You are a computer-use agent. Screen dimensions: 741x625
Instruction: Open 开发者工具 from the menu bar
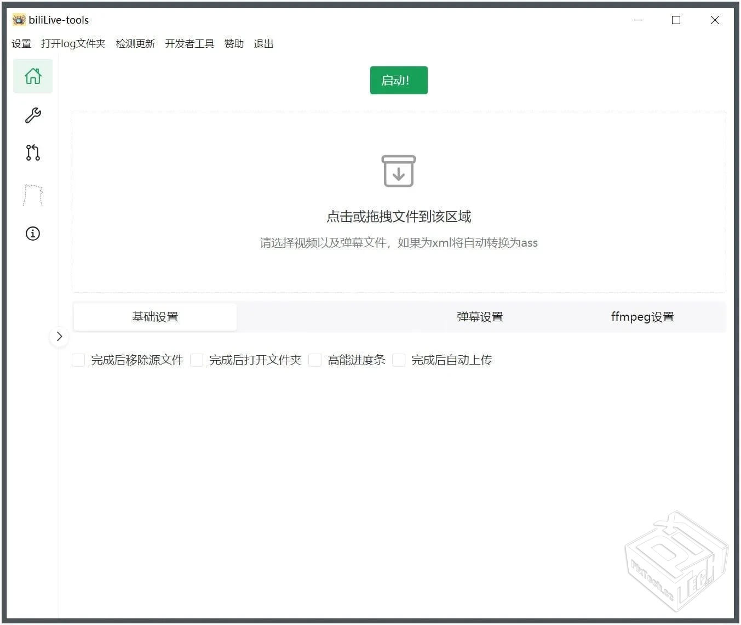tap(189, 43)
